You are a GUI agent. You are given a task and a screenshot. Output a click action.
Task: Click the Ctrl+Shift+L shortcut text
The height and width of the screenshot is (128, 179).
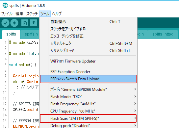pos(120,51)
